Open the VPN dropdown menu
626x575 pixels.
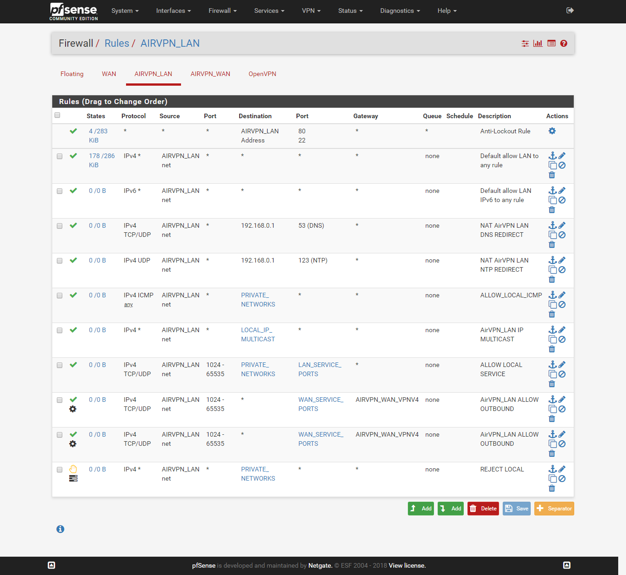click(x=312, y=11)
